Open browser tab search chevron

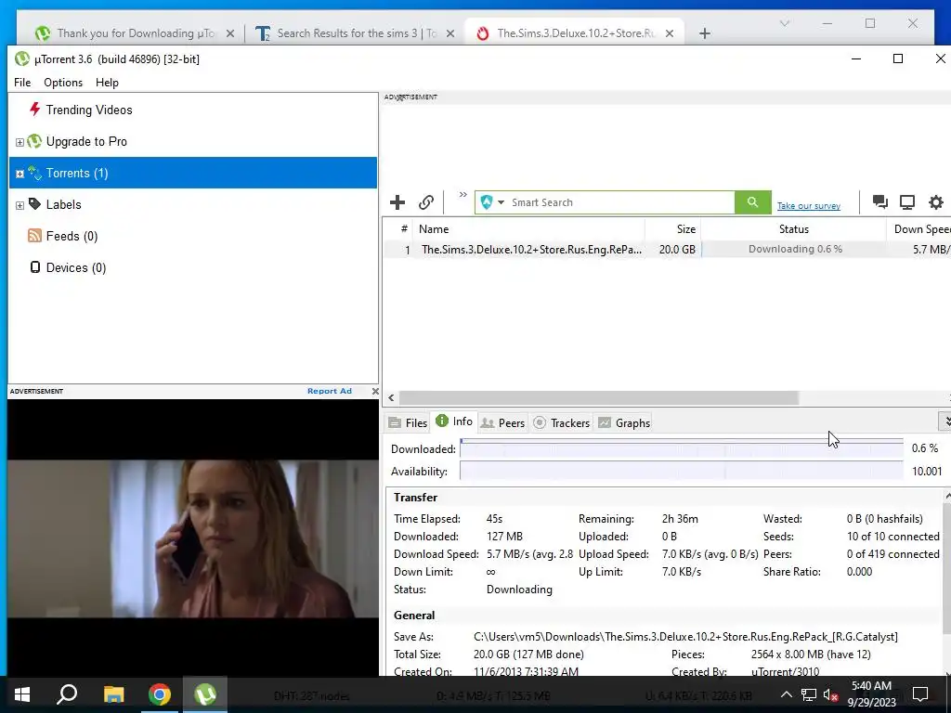[x=784, y=23]
